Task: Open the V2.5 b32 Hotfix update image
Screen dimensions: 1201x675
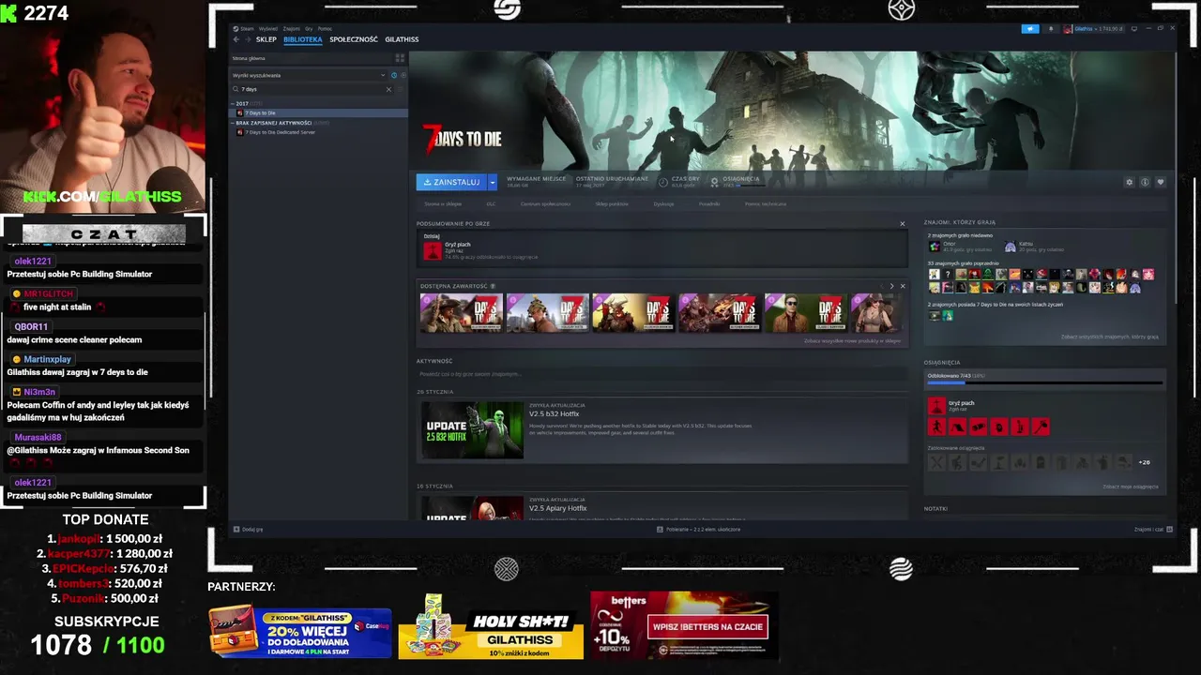Action: pyautogui.click(x=472, y=430)
